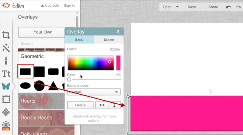Click the Your Own button
The width and height of the screenshot is (243, 135).
pos(43,32)
